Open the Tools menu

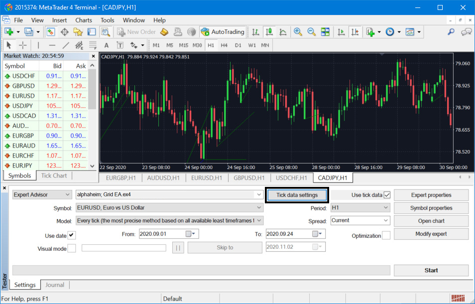[x=107, y=20]
